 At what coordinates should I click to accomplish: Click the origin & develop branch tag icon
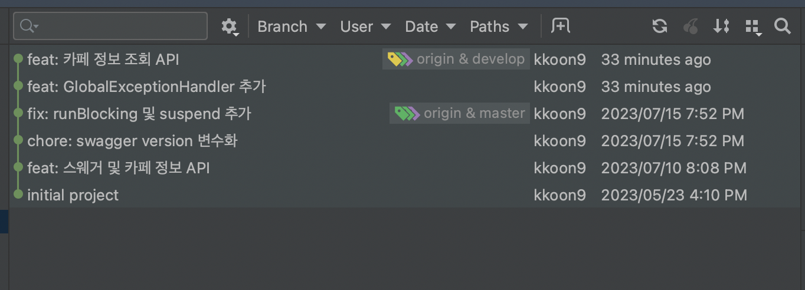400,59
